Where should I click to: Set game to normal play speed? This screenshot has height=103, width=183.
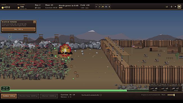pyautogui.click(x=175, y=7)
